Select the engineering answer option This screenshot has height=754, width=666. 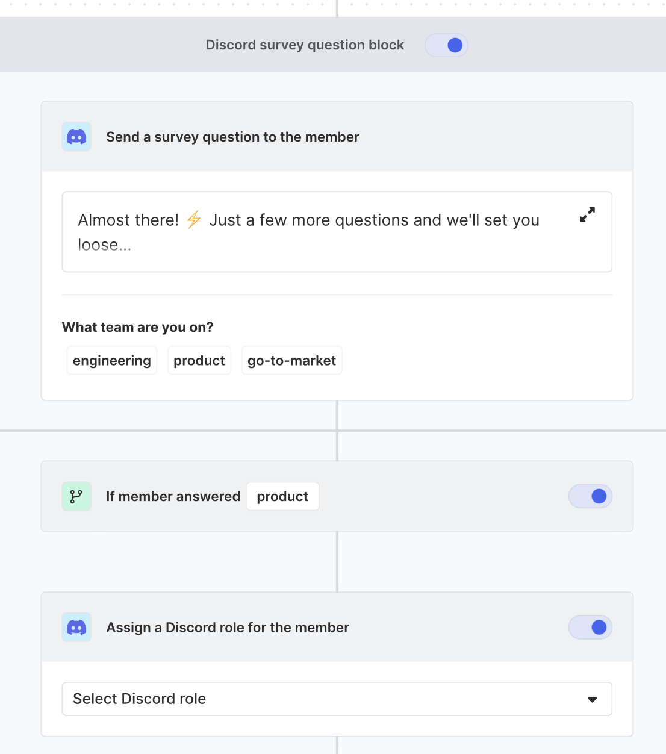point(112,360)
